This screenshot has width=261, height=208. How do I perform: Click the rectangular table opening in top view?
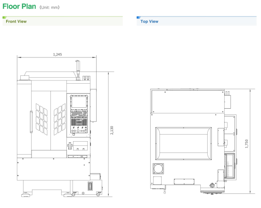click(x=184, y=144)
